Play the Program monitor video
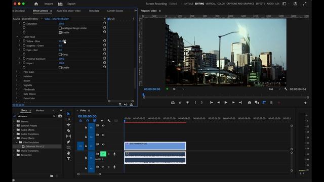 pyautogui.click(x=226, y=102)
